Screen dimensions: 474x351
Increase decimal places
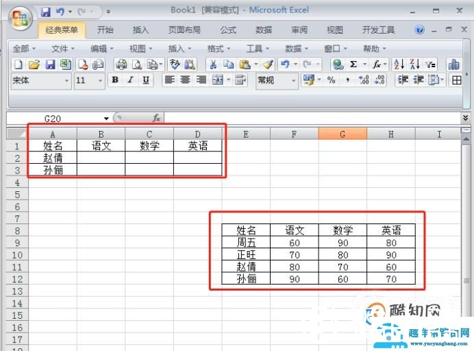tap(364, 80)
